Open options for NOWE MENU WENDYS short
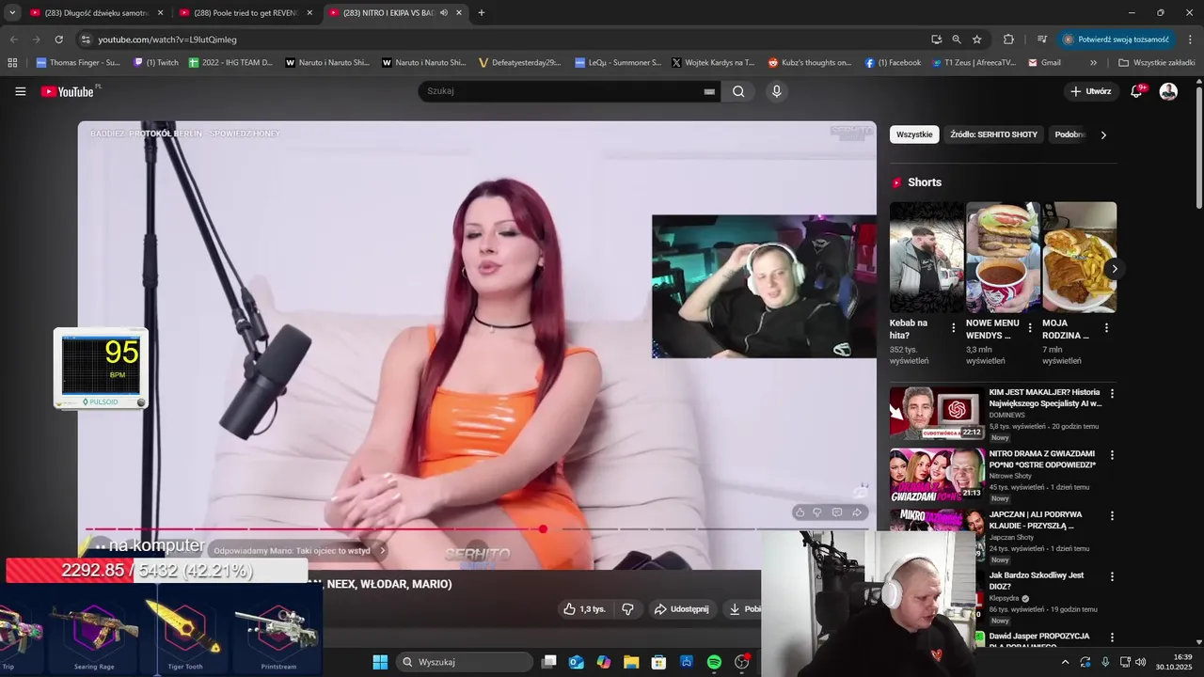 (x=1029, y=328)
